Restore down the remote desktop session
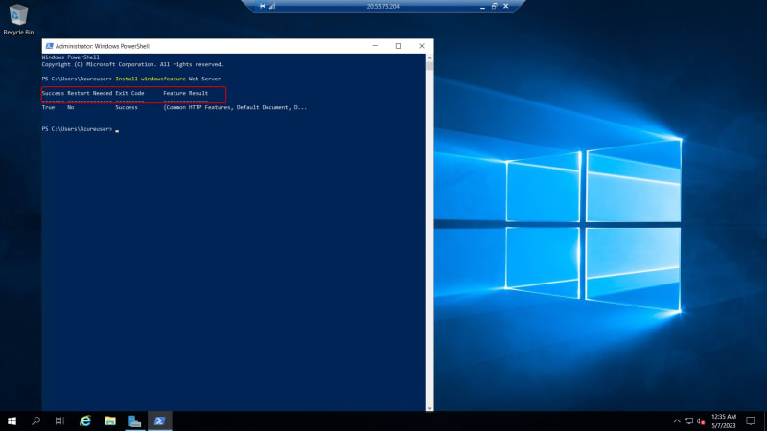This screenshot has width=767, height=431. point(494,6)
